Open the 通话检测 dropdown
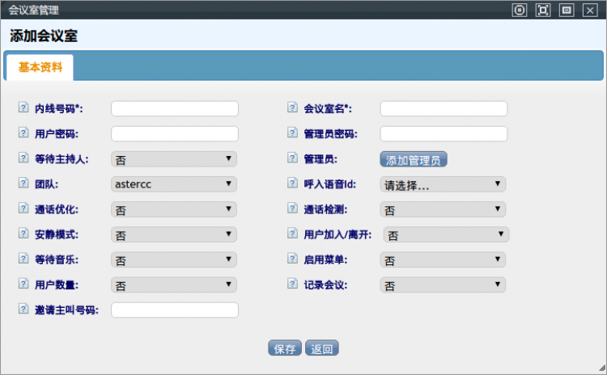 click(x=443, y=209)
